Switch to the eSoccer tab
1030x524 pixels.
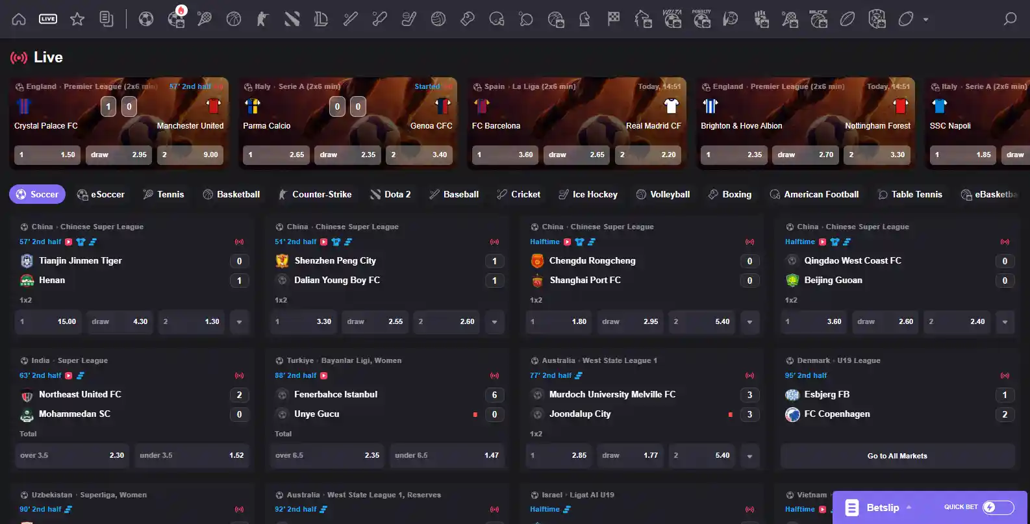pos(101,194)
